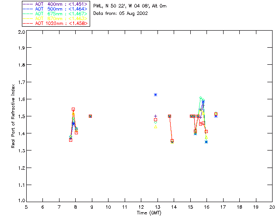
Task: Click the purple dashed line sample in legend
Action: 28,4
